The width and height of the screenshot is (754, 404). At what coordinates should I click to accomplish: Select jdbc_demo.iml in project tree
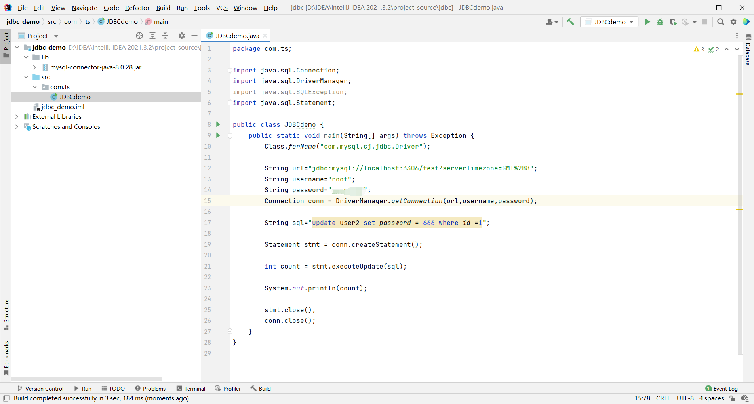tap(63, 107)
